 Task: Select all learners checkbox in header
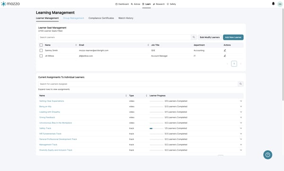41,45
